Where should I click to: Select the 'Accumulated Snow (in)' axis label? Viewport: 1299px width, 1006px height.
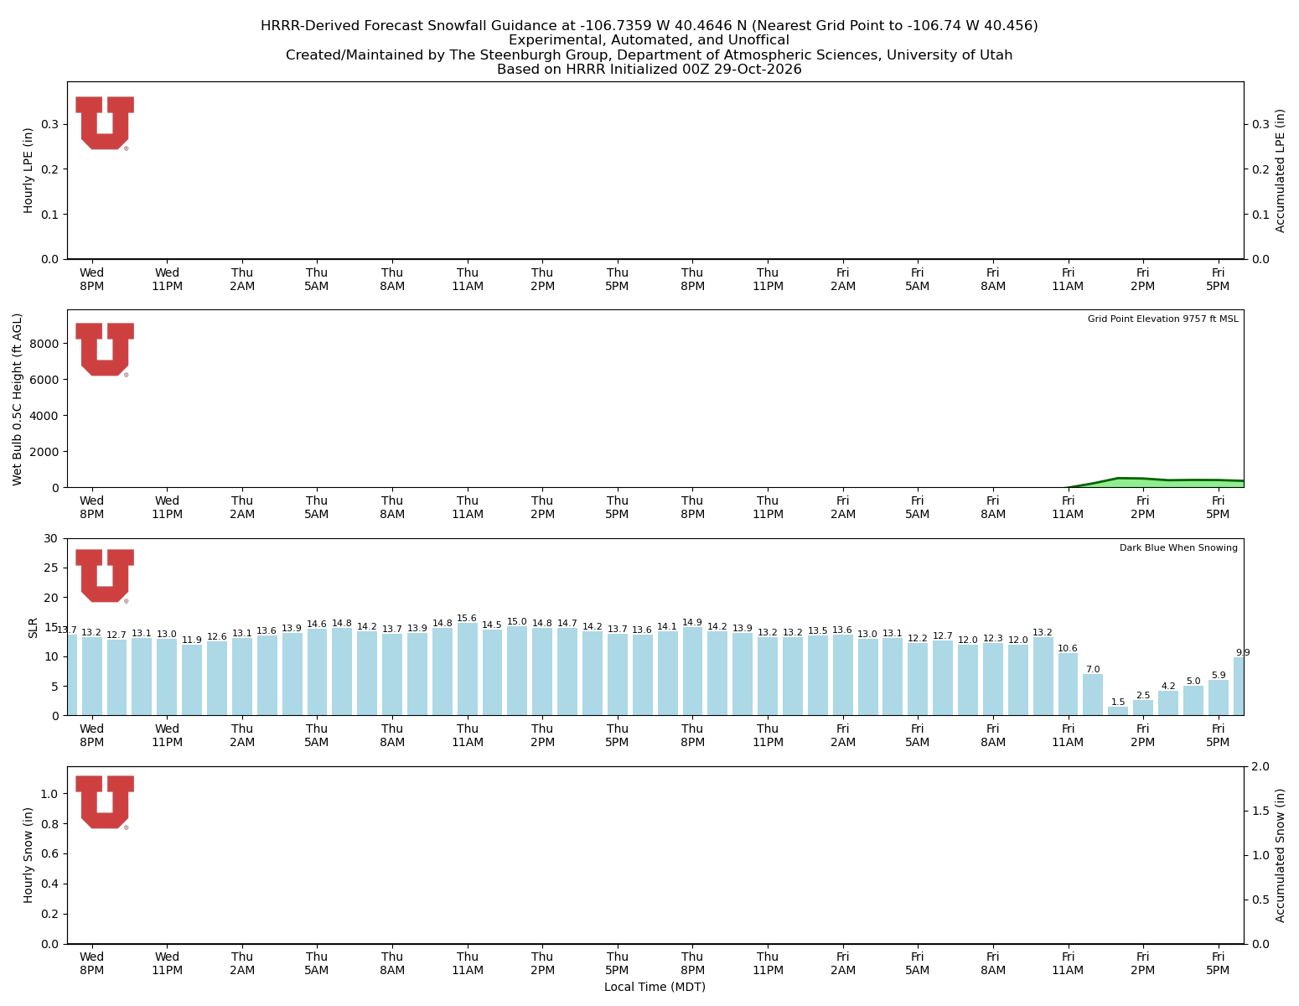click(x=1281, y=855)
